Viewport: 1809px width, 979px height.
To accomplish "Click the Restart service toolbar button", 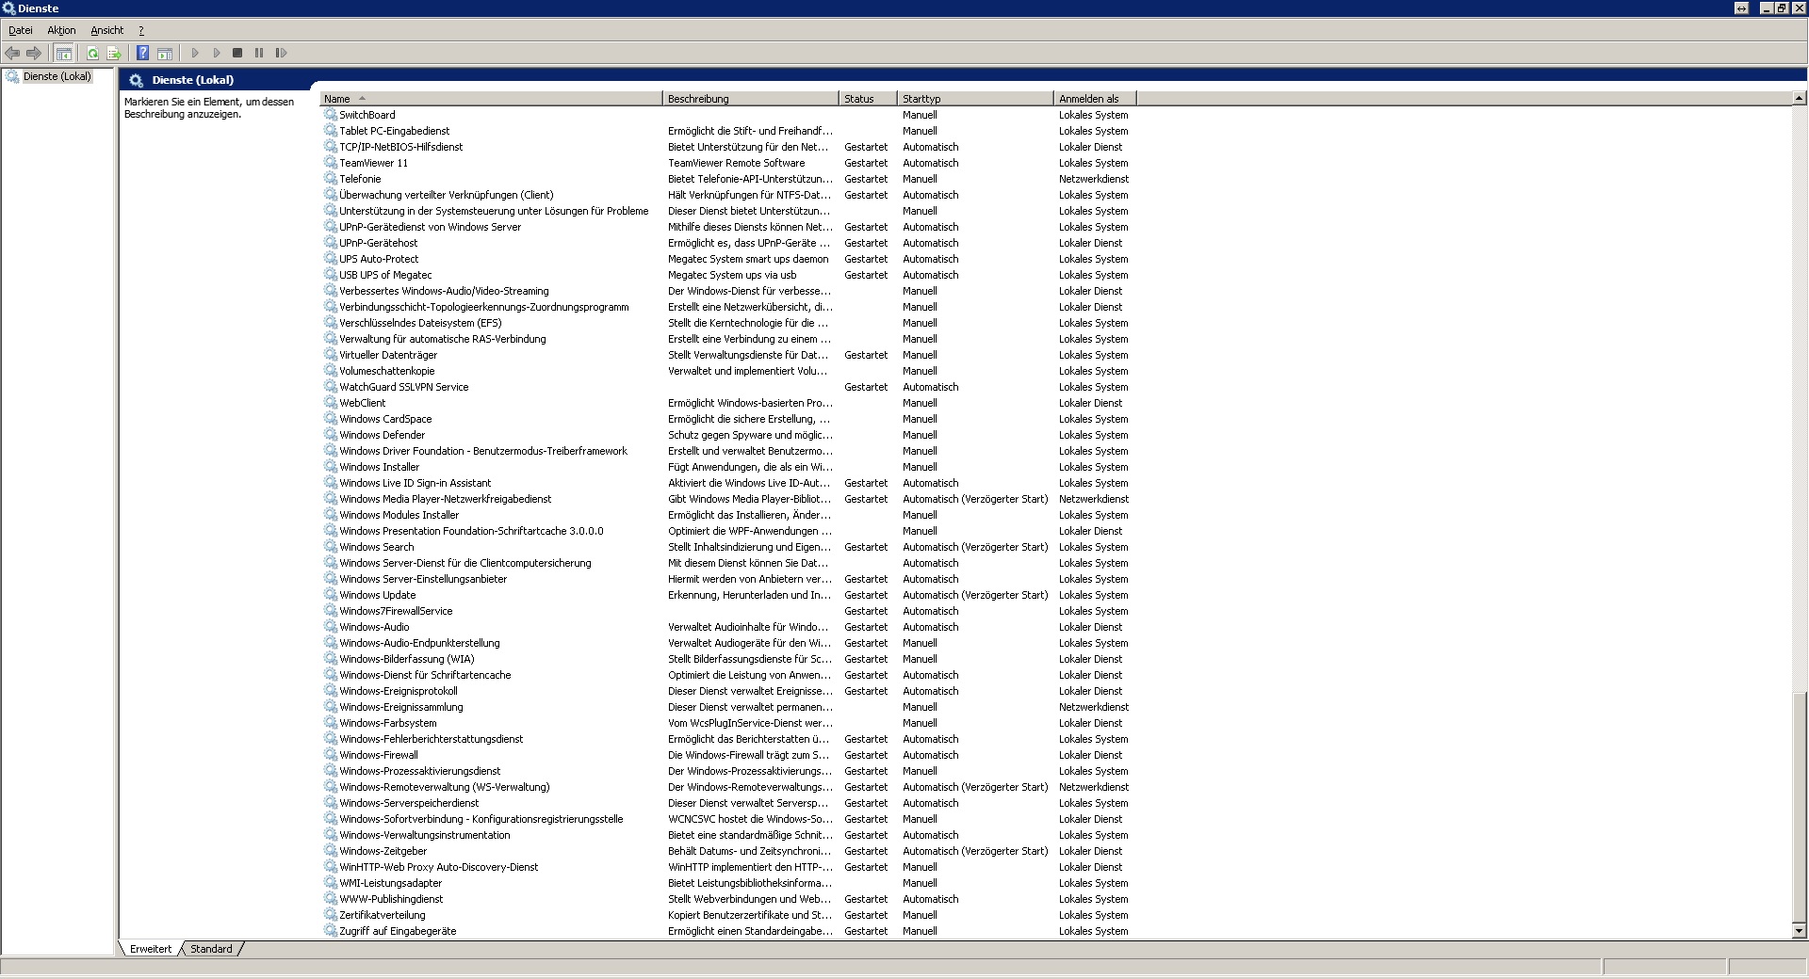I will point(281,54).
